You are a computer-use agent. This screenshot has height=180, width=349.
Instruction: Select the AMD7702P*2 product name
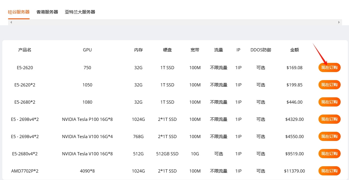click(25, 171)
